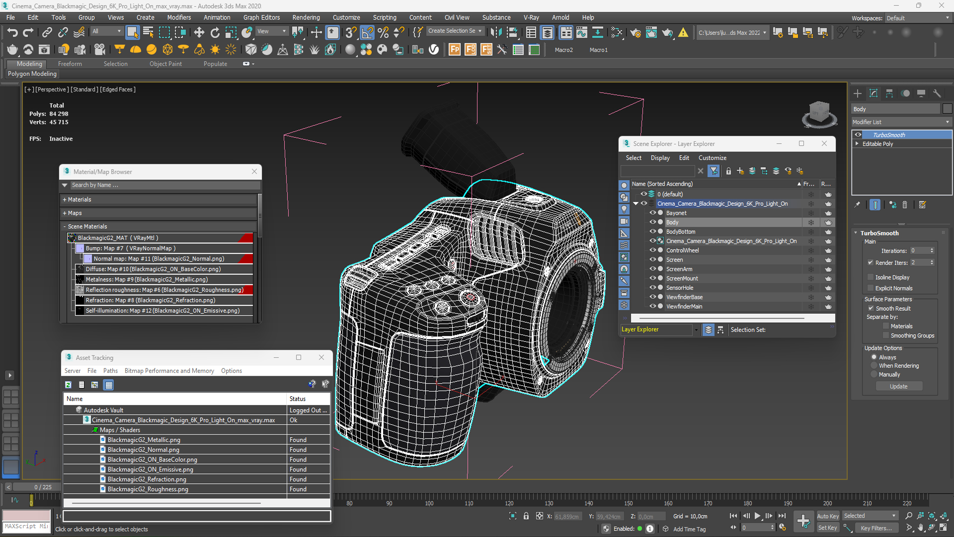Image resolution: width=954 pixels, height=537 pixels.
Task: Open the Mirror tool
Action: 495,33
